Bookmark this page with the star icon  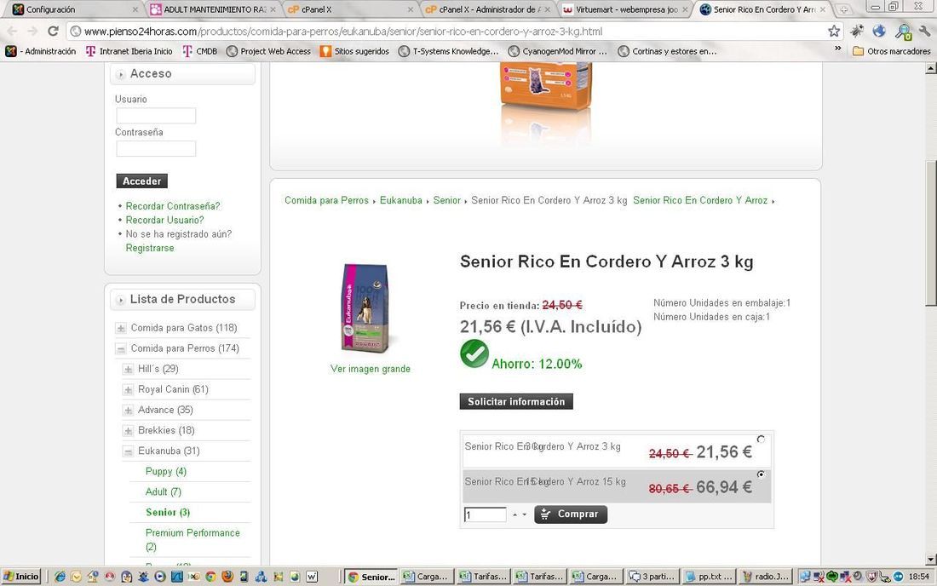834,31
